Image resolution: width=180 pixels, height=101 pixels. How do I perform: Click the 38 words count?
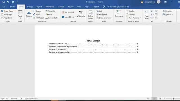(14, 99)
